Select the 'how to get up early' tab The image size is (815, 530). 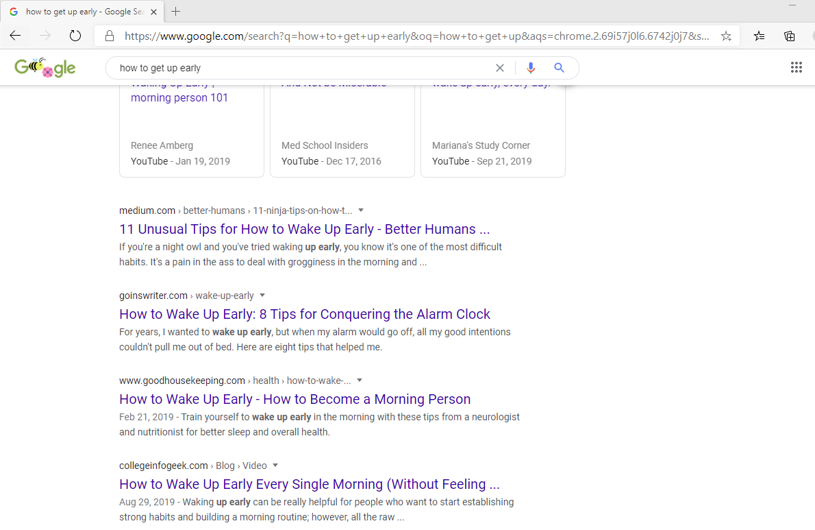coord(82,12)
